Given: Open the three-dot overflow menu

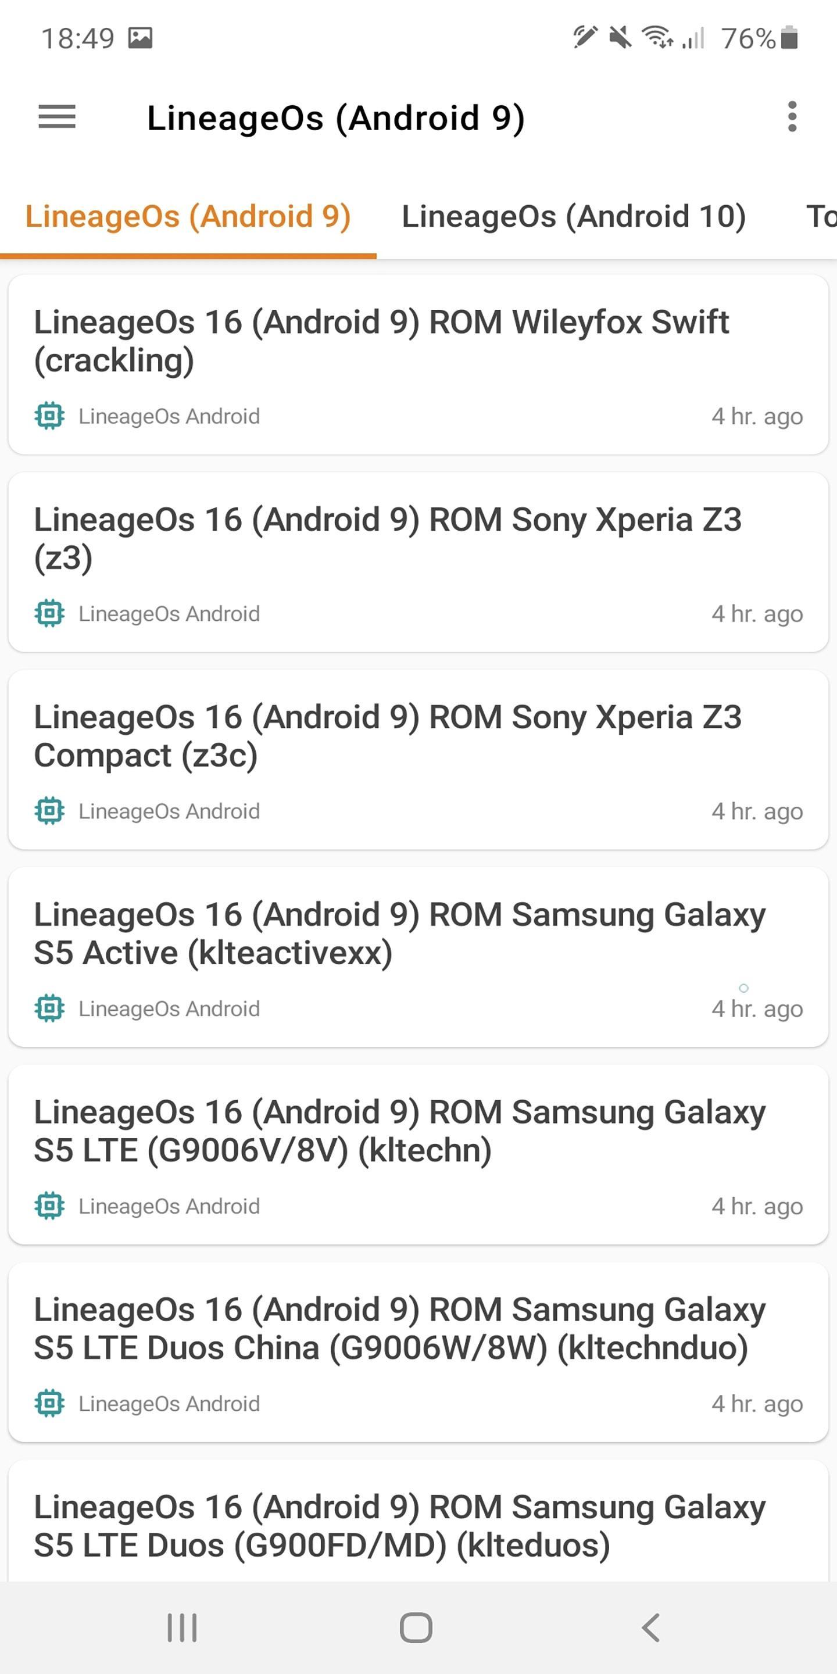Looking at the screenshot, I should 792,117.
